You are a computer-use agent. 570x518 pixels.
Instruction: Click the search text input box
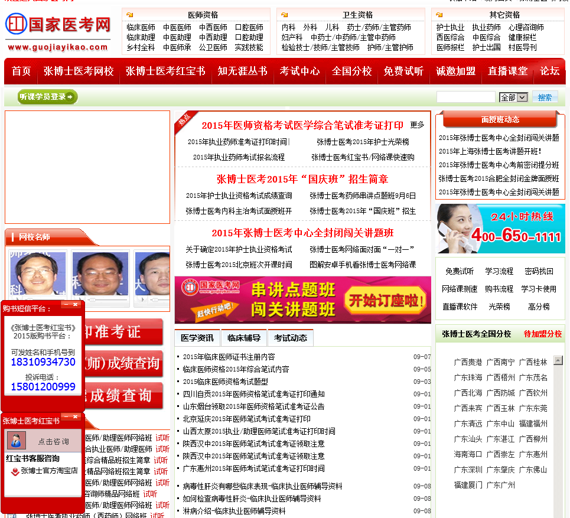pyautogui.click(x=465, y=97)
